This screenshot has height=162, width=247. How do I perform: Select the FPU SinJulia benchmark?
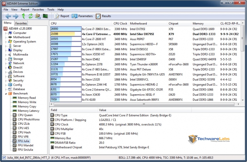click(23, 150)
